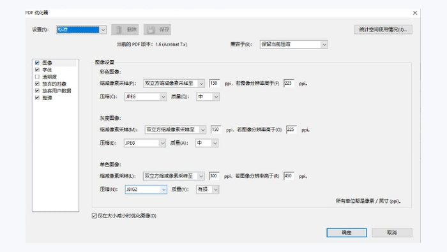Image resolution: width=447 pixels, height=252 pixels.
Task: Open grayscale 缩减像素采样(M) dropdown
Action: 176,130
